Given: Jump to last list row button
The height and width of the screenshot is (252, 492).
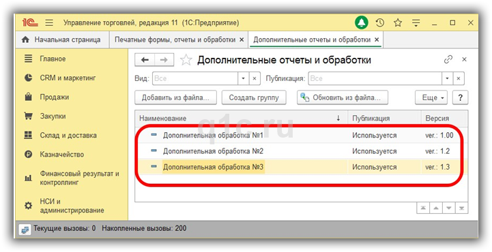Looking at the screenshot, I should [x=461, y=208].
